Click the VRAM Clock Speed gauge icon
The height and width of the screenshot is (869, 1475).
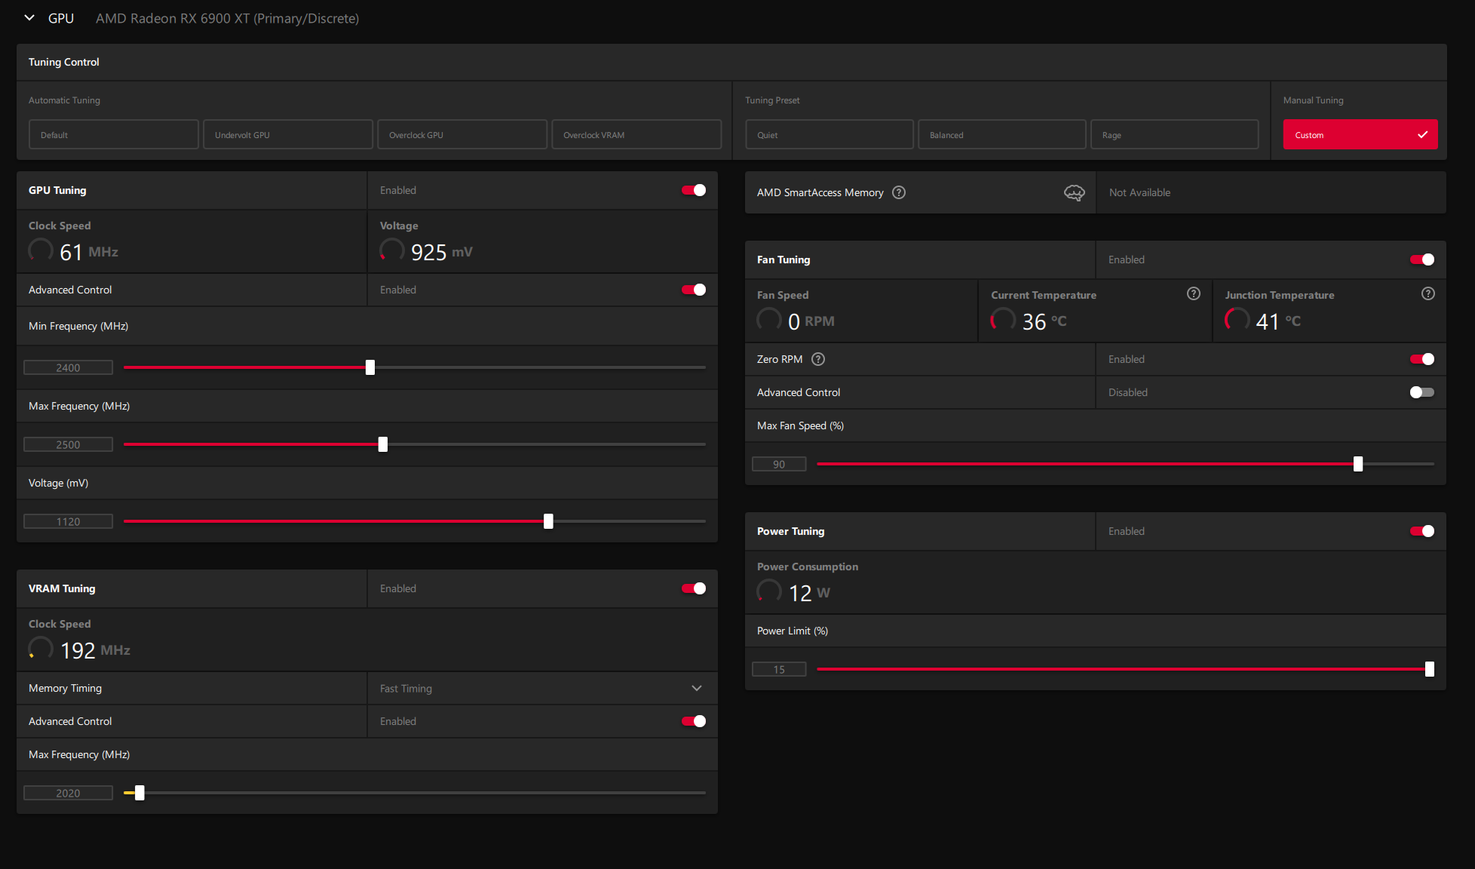[x=41, y=648]
